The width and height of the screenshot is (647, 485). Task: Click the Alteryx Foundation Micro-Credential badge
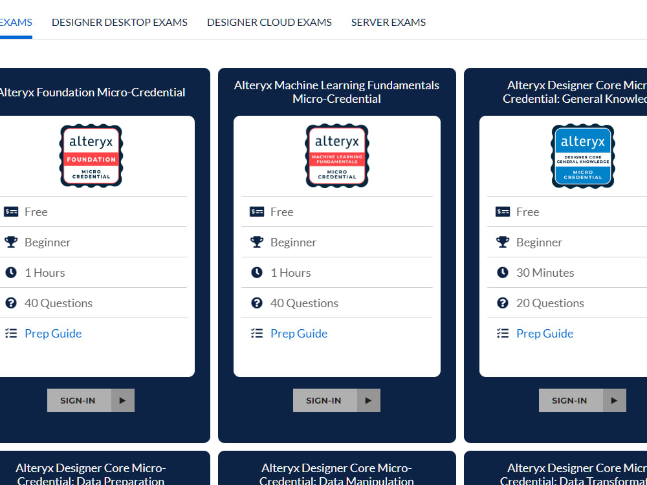click(91, 156)
